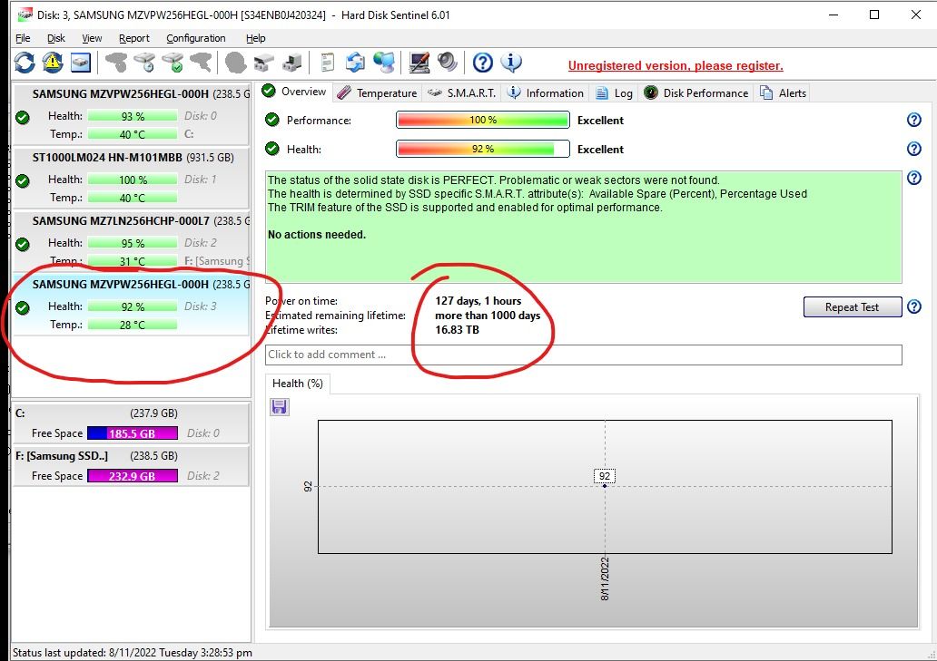Click the 127 days, 1 hours value
Image resolution: width=937 pixels, height=661 pixels.
[478, 301]
